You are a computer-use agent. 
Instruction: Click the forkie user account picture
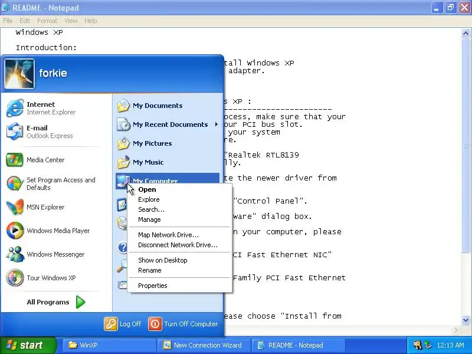pyautogui.click(x=19, y=74)
